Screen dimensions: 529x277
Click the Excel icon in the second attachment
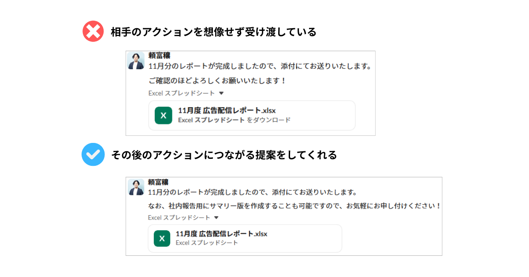[162, 238]
